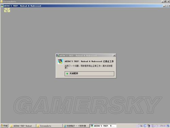The height and width of the screenshot is (128, 170).
Task: Click the Screenshots folder icon at top-left
Action: (x=1, y=1)
